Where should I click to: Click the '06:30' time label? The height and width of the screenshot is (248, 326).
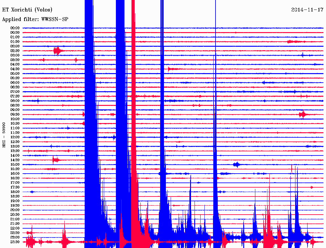tap(15, 87)
